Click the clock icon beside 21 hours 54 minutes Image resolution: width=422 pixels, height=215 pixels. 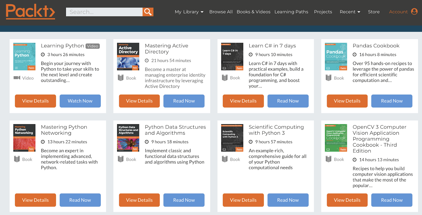click(147, 61)
